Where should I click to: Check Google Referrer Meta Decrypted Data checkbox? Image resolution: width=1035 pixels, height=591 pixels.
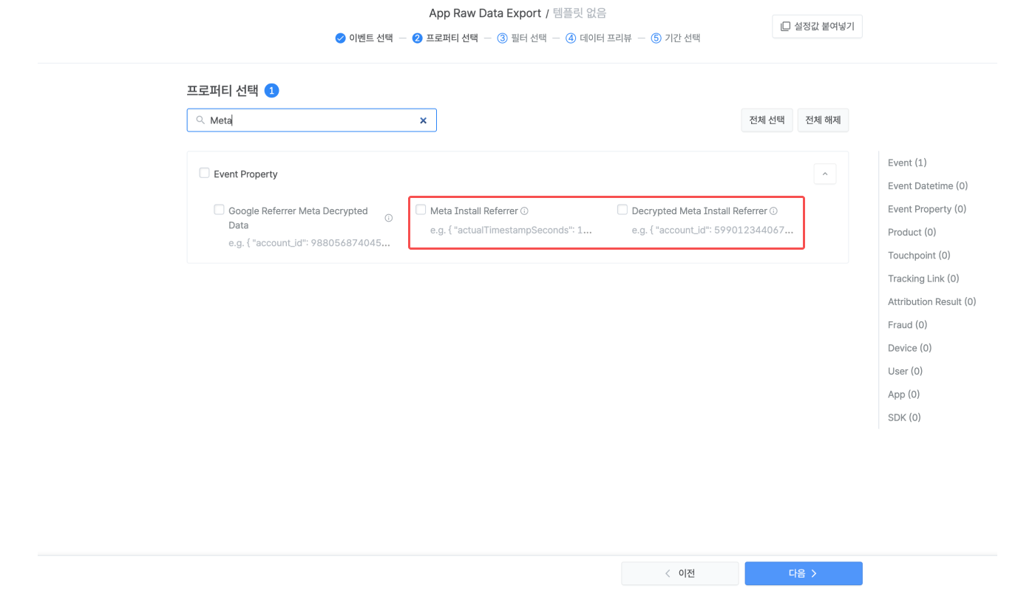click(219, 210)
